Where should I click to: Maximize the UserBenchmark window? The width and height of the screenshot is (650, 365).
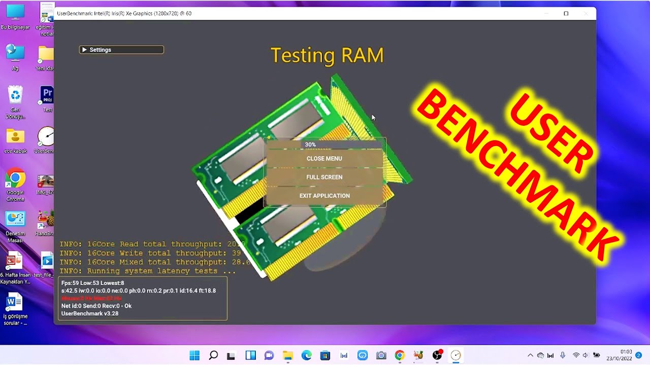[x=566, y=13]
